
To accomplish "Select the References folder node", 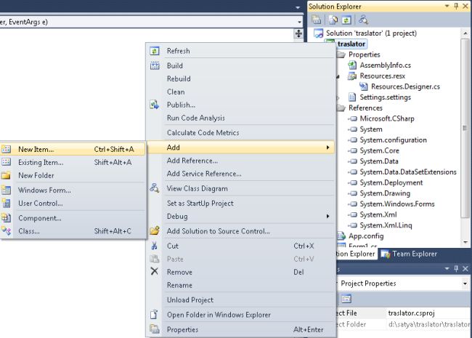I will (365, 108).
